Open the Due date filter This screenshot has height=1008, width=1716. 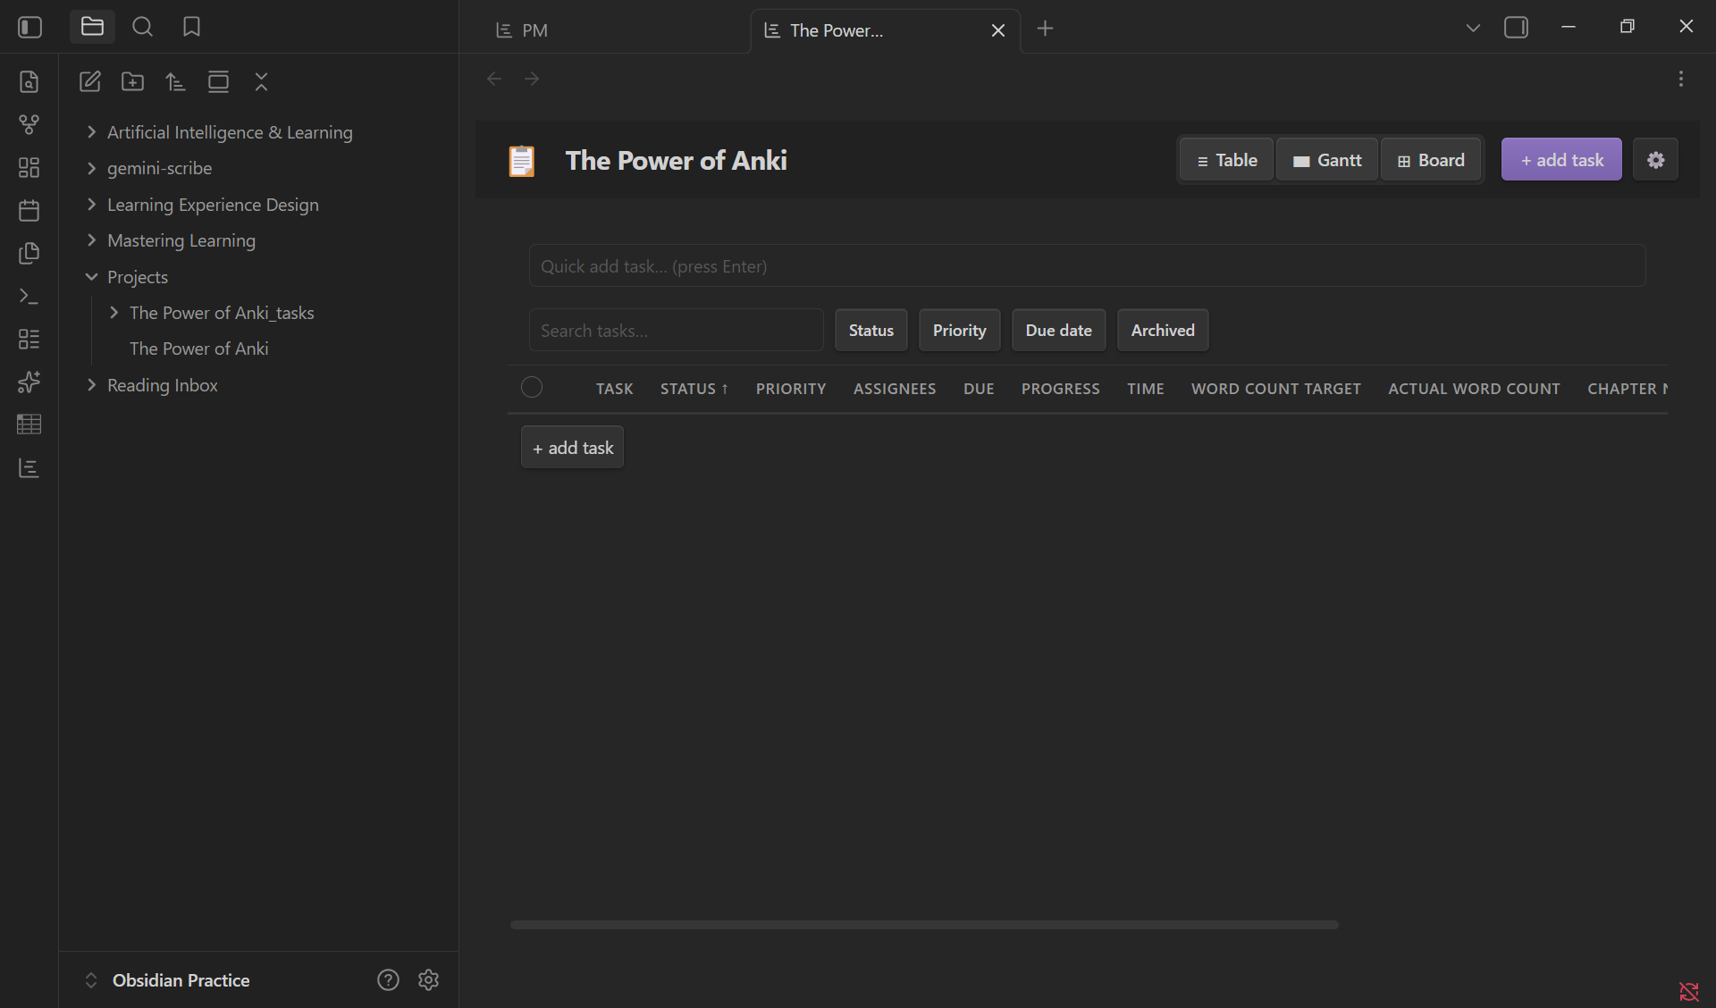click(x=1058, y=330)
